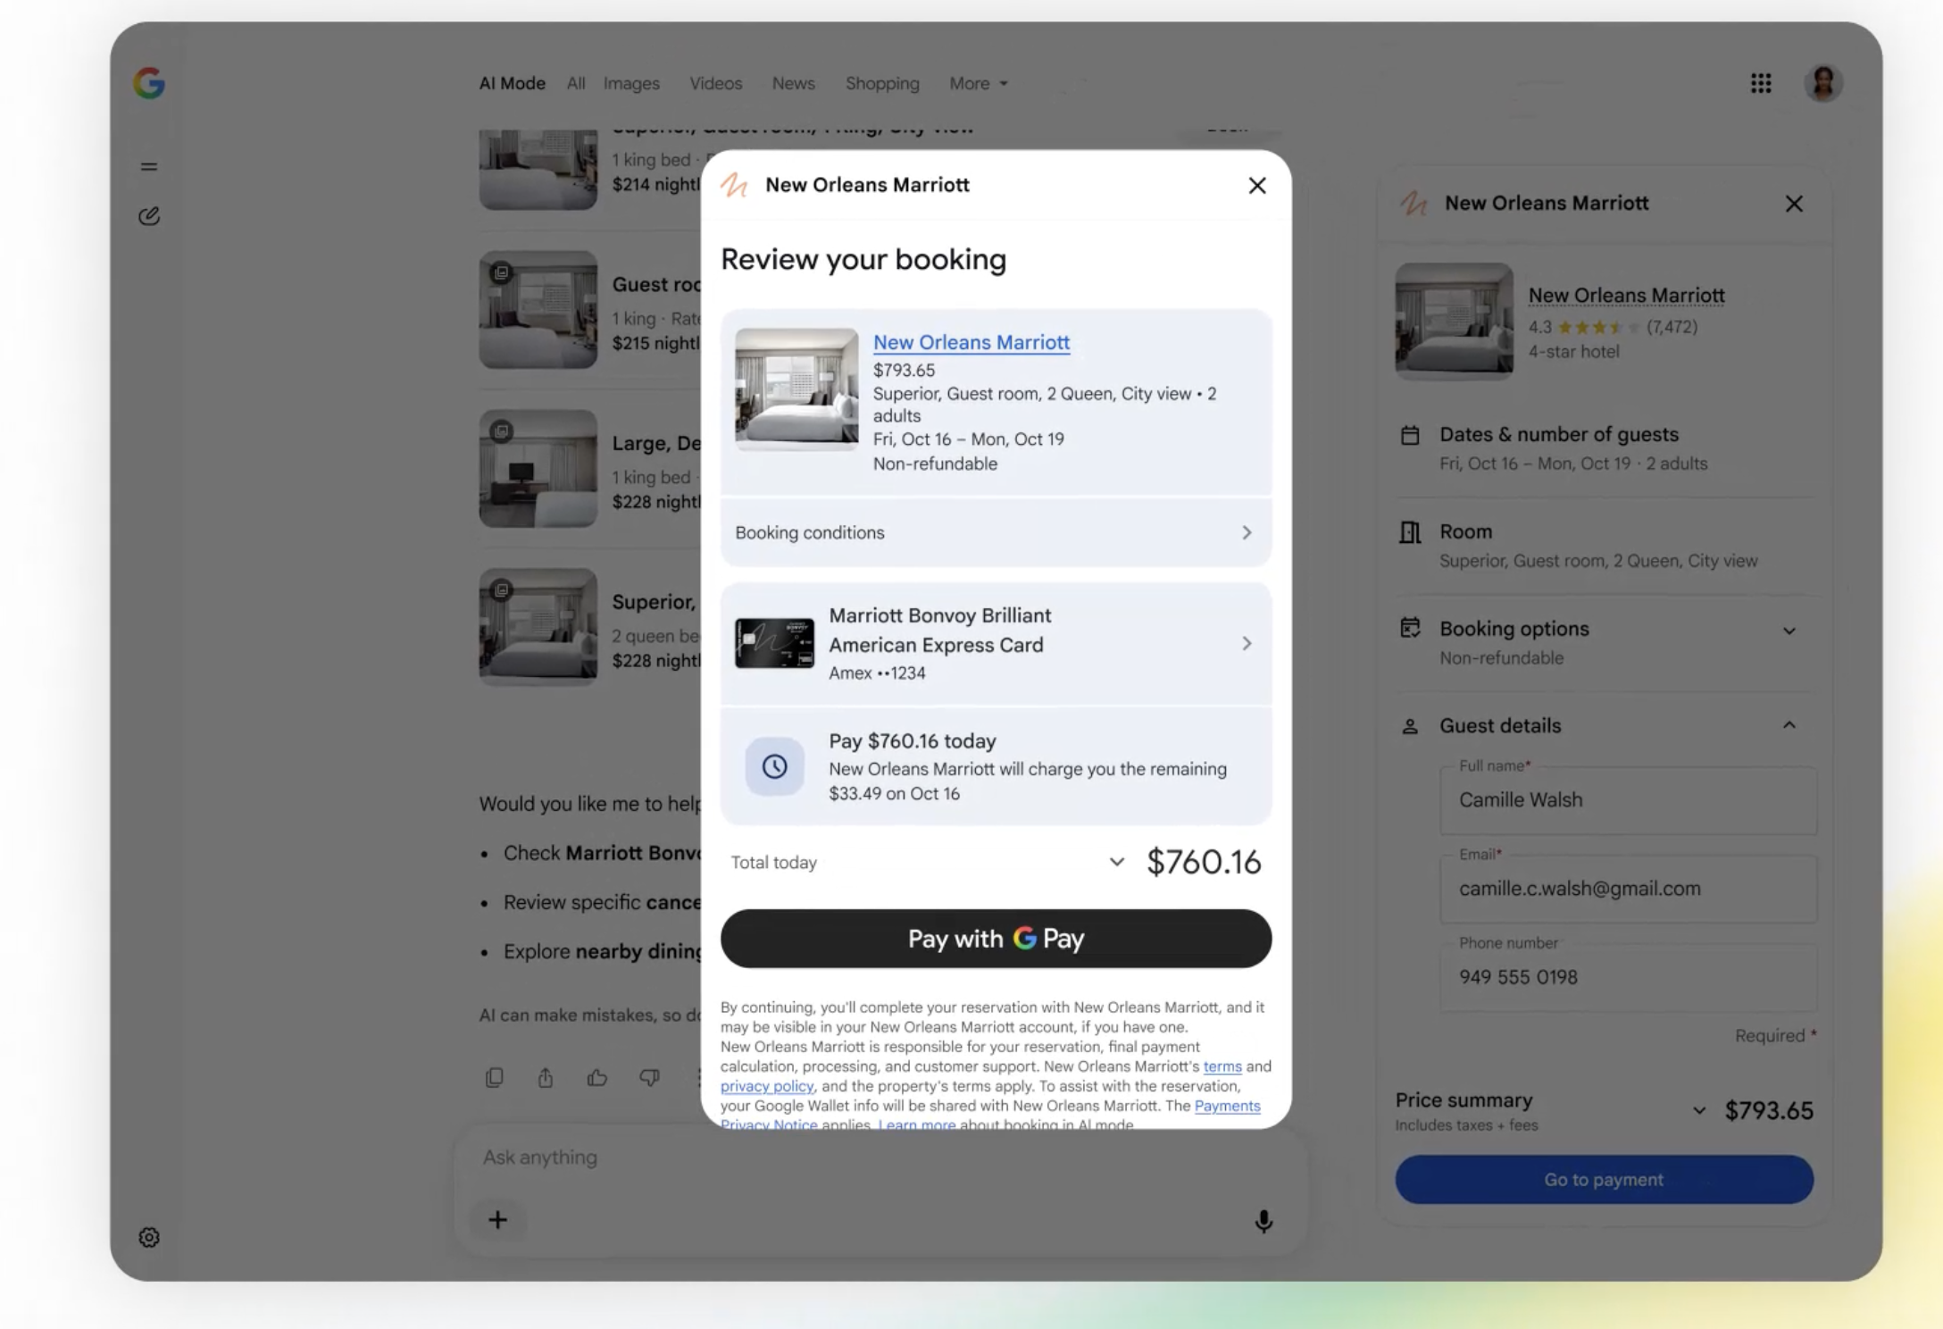1943x1329 pixels.
Task: Activate microphone voice input
Action: tap(1263, 1221)
